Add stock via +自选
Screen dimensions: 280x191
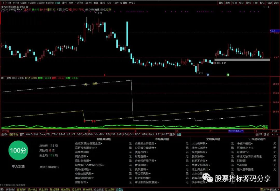coord(269,3)
